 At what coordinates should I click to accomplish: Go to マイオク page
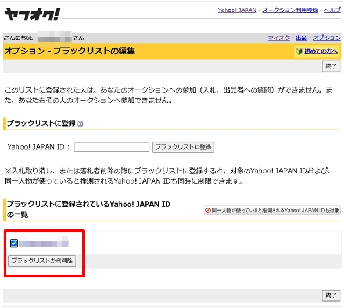278,38
